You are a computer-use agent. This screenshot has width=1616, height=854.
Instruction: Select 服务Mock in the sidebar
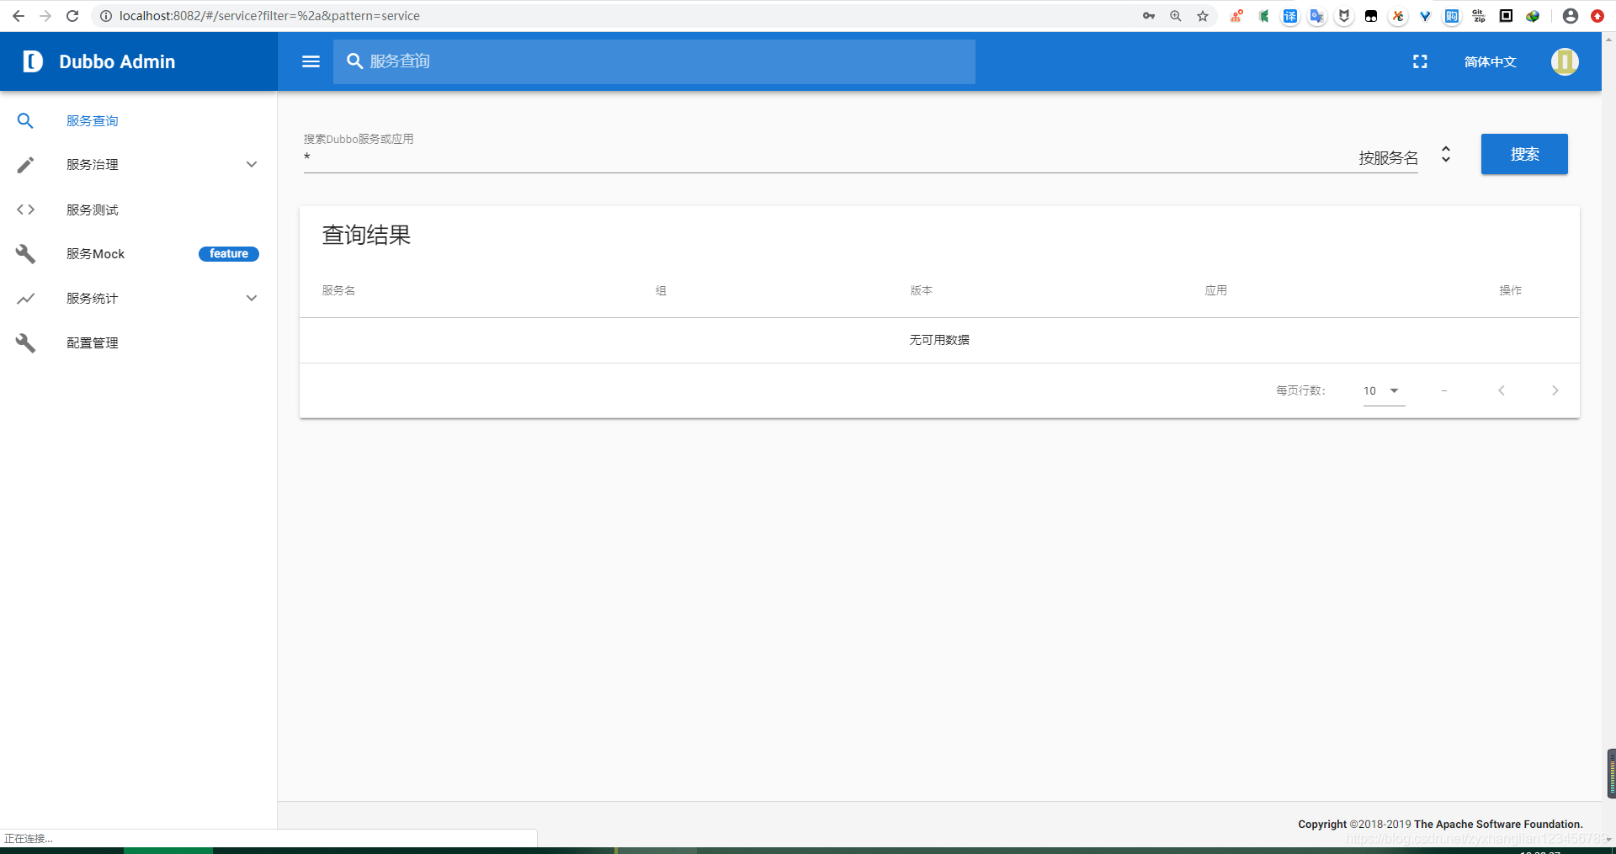(95, 254)
